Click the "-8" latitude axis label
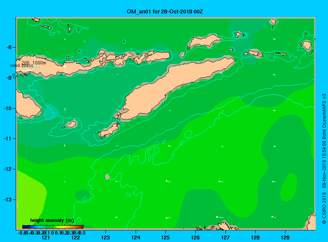 point(9,47)
